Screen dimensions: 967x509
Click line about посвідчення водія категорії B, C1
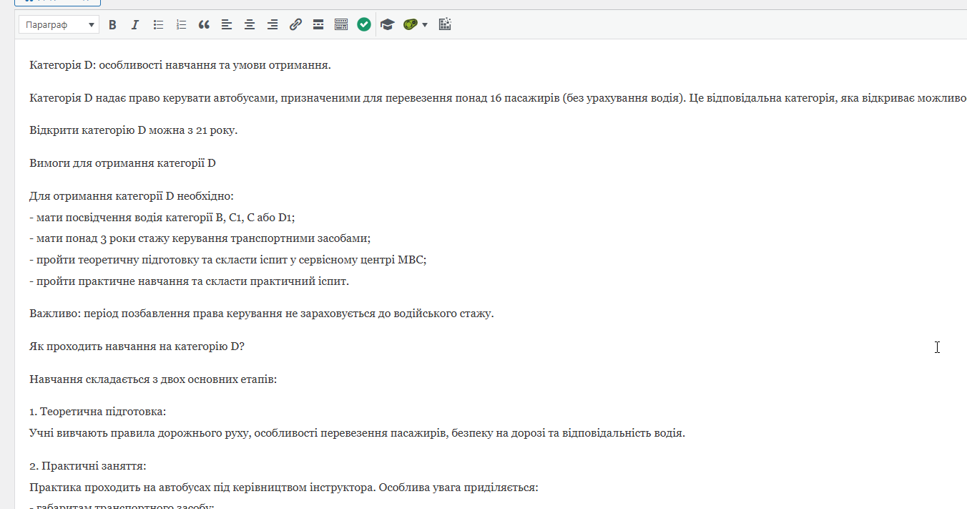pos(162,218)
